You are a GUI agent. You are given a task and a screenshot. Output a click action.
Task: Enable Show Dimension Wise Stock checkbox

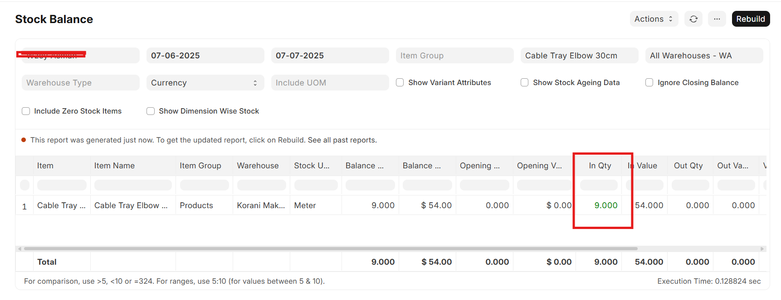click(x=151, y=111)
